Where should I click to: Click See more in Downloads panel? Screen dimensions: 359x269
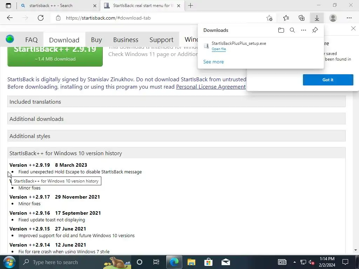coord(214,62)
